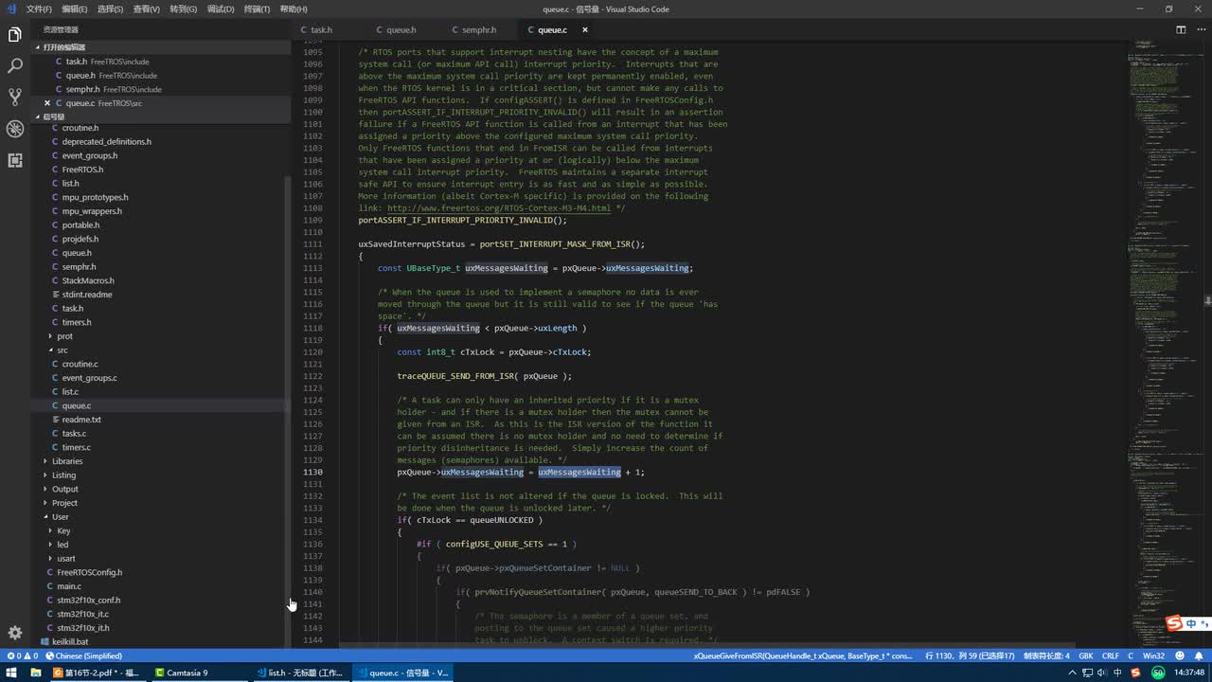Expand the usart folder
The image size is (1212, 682).
[66, 559]
